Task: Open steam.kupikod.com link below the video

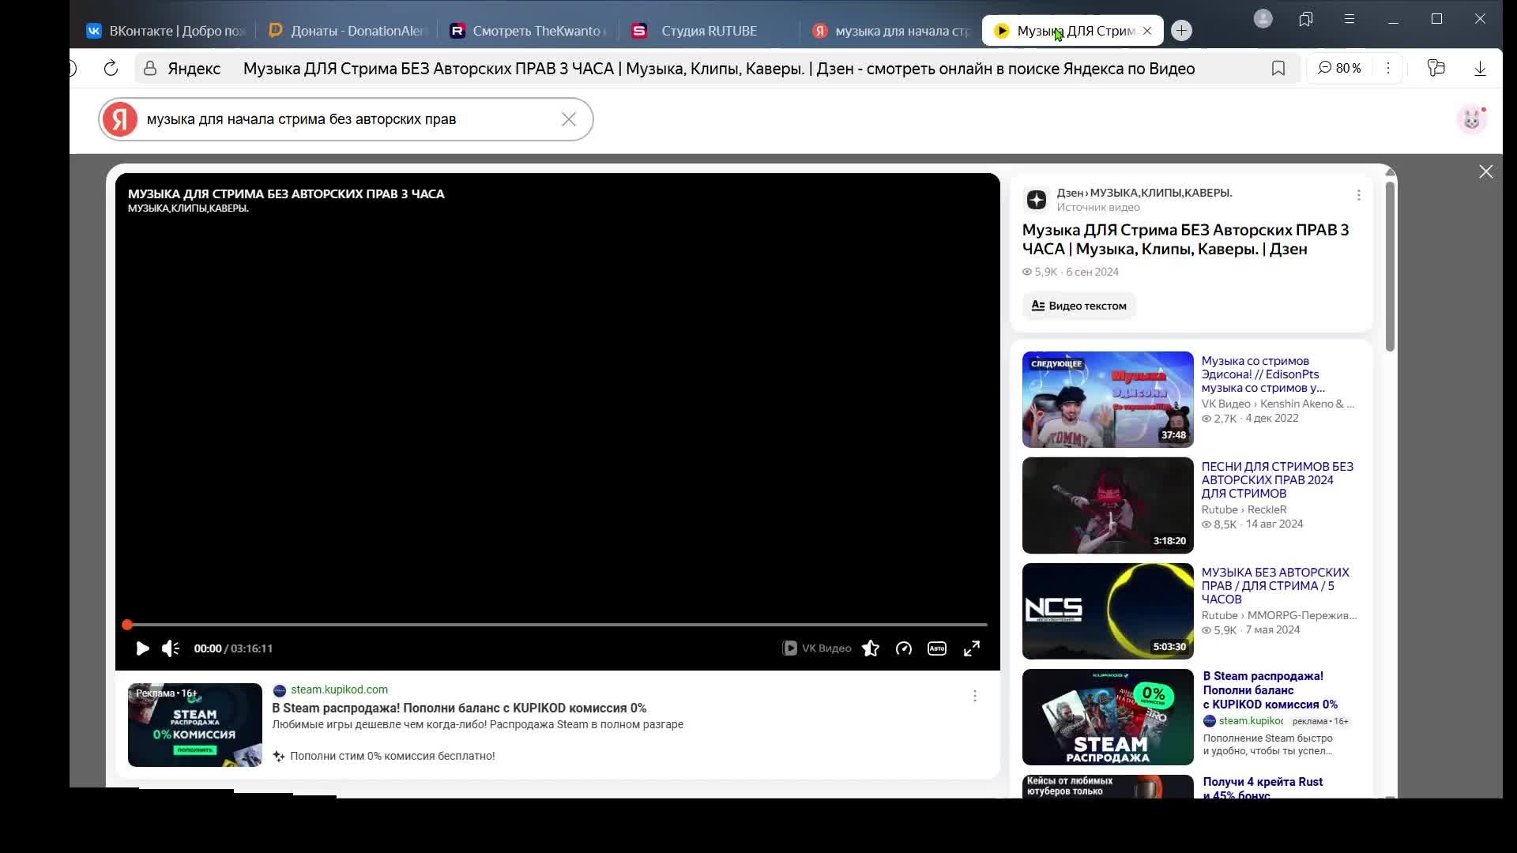Action: click(x=339, y=690)
